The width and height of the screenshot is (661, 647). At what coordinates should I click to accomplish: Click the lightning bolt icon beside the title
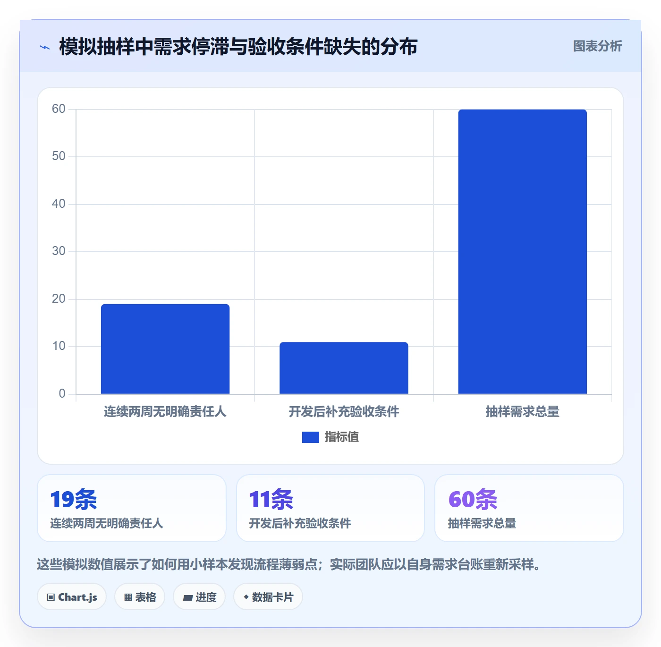pos(45,47)
